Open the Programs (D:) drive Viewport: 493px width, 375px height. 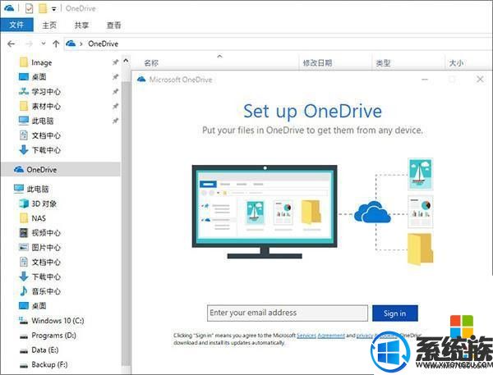click(53, 335)
